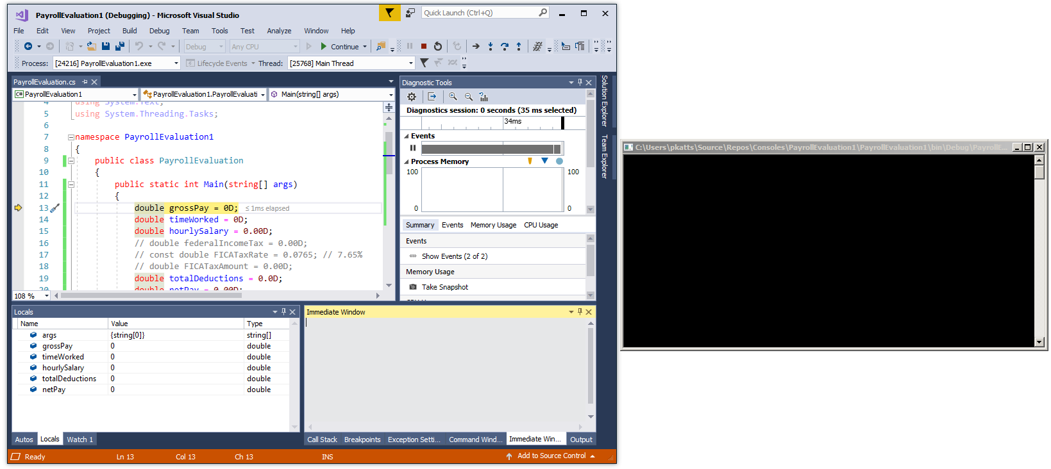This screenshot has width=1051, height=469.
Task: Click Add to Source Control in status bar
Action: (x=551, y=456)
